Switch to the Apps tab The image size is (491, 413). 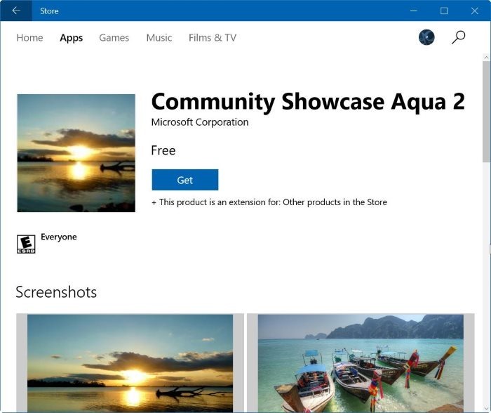click(72, 38)
